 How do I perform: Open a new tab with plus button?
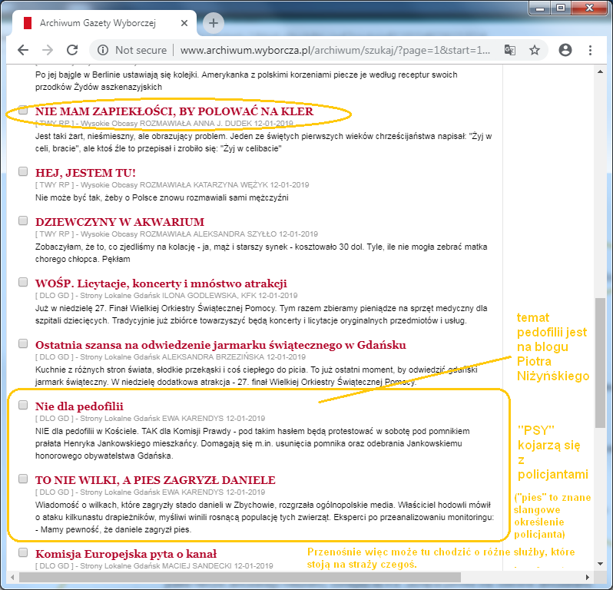tap(214, 23)
